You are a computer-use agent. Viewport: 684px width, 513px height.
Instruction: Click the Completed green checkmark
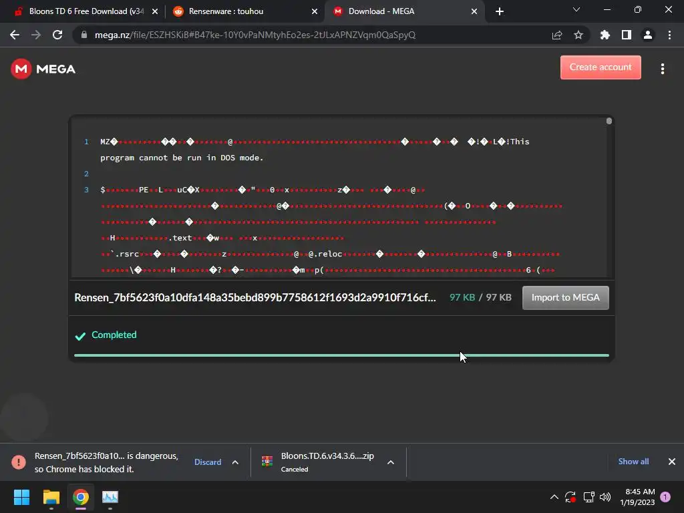click(80, 336)
